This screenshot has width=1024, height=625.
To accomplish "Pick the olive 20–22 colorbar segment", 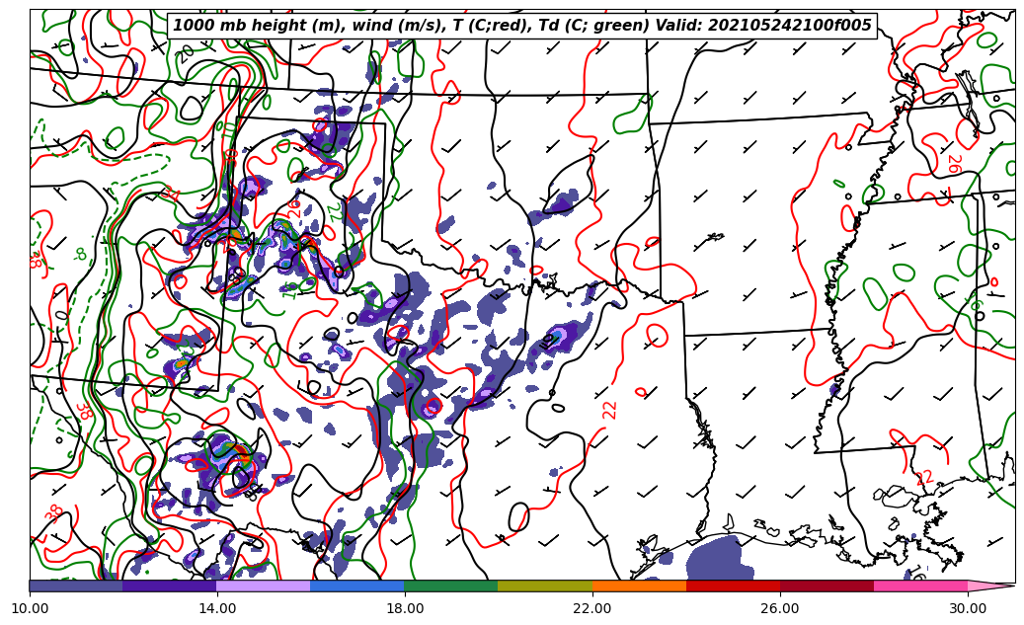I will [545, 586].
